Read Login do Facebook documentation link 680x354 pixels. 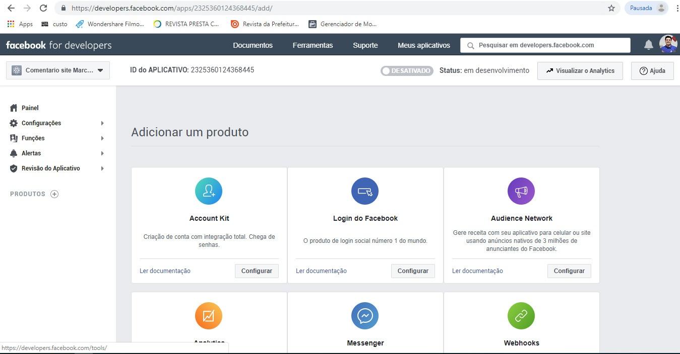[321, 271]
